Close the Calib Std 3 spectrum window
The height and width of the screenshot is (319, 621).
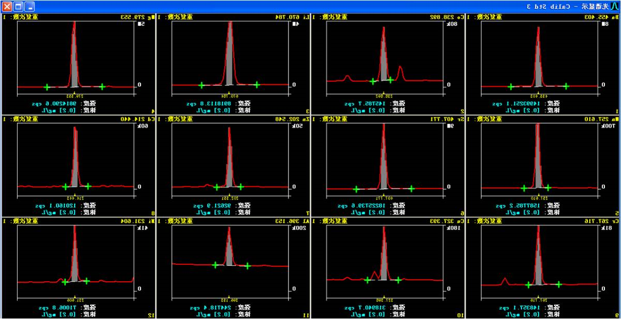[x=6, y=6]
